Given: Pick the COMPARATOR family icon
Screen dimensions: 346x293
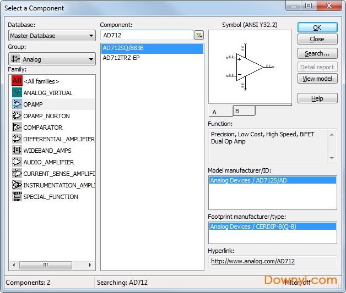Looking at the screenshot, I should coord(17,128).
